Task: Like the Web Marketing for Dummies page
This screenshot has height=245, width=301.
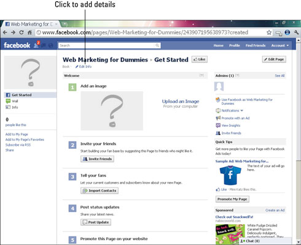Action: [x=200, y=59]
